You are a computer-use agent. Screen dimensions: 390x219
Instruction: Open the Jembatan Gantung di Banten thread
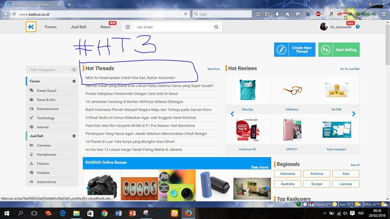click(x=134, y=102)
